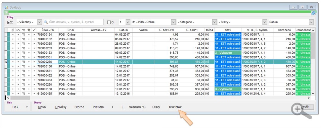
Task: Open Platidla action
Action: 98,107
